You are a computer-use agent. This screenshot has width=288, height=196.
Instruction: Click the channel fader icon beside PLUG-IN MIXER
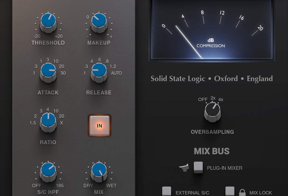click(x=184, y=167)
